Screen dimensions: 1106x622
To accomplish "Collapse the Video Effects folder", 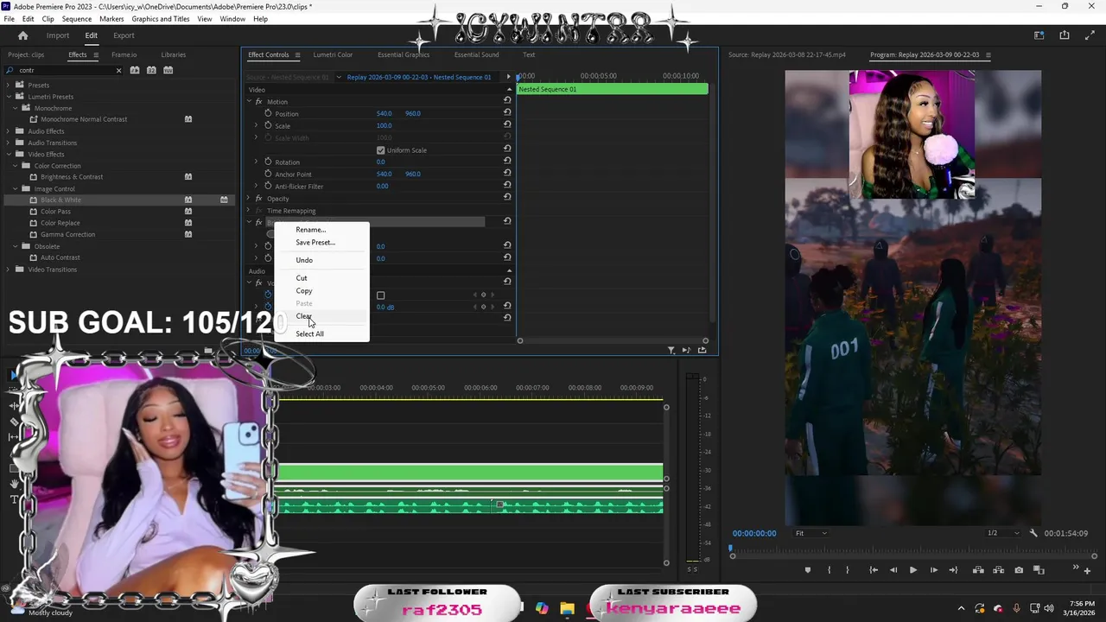I will coord(9,154).
